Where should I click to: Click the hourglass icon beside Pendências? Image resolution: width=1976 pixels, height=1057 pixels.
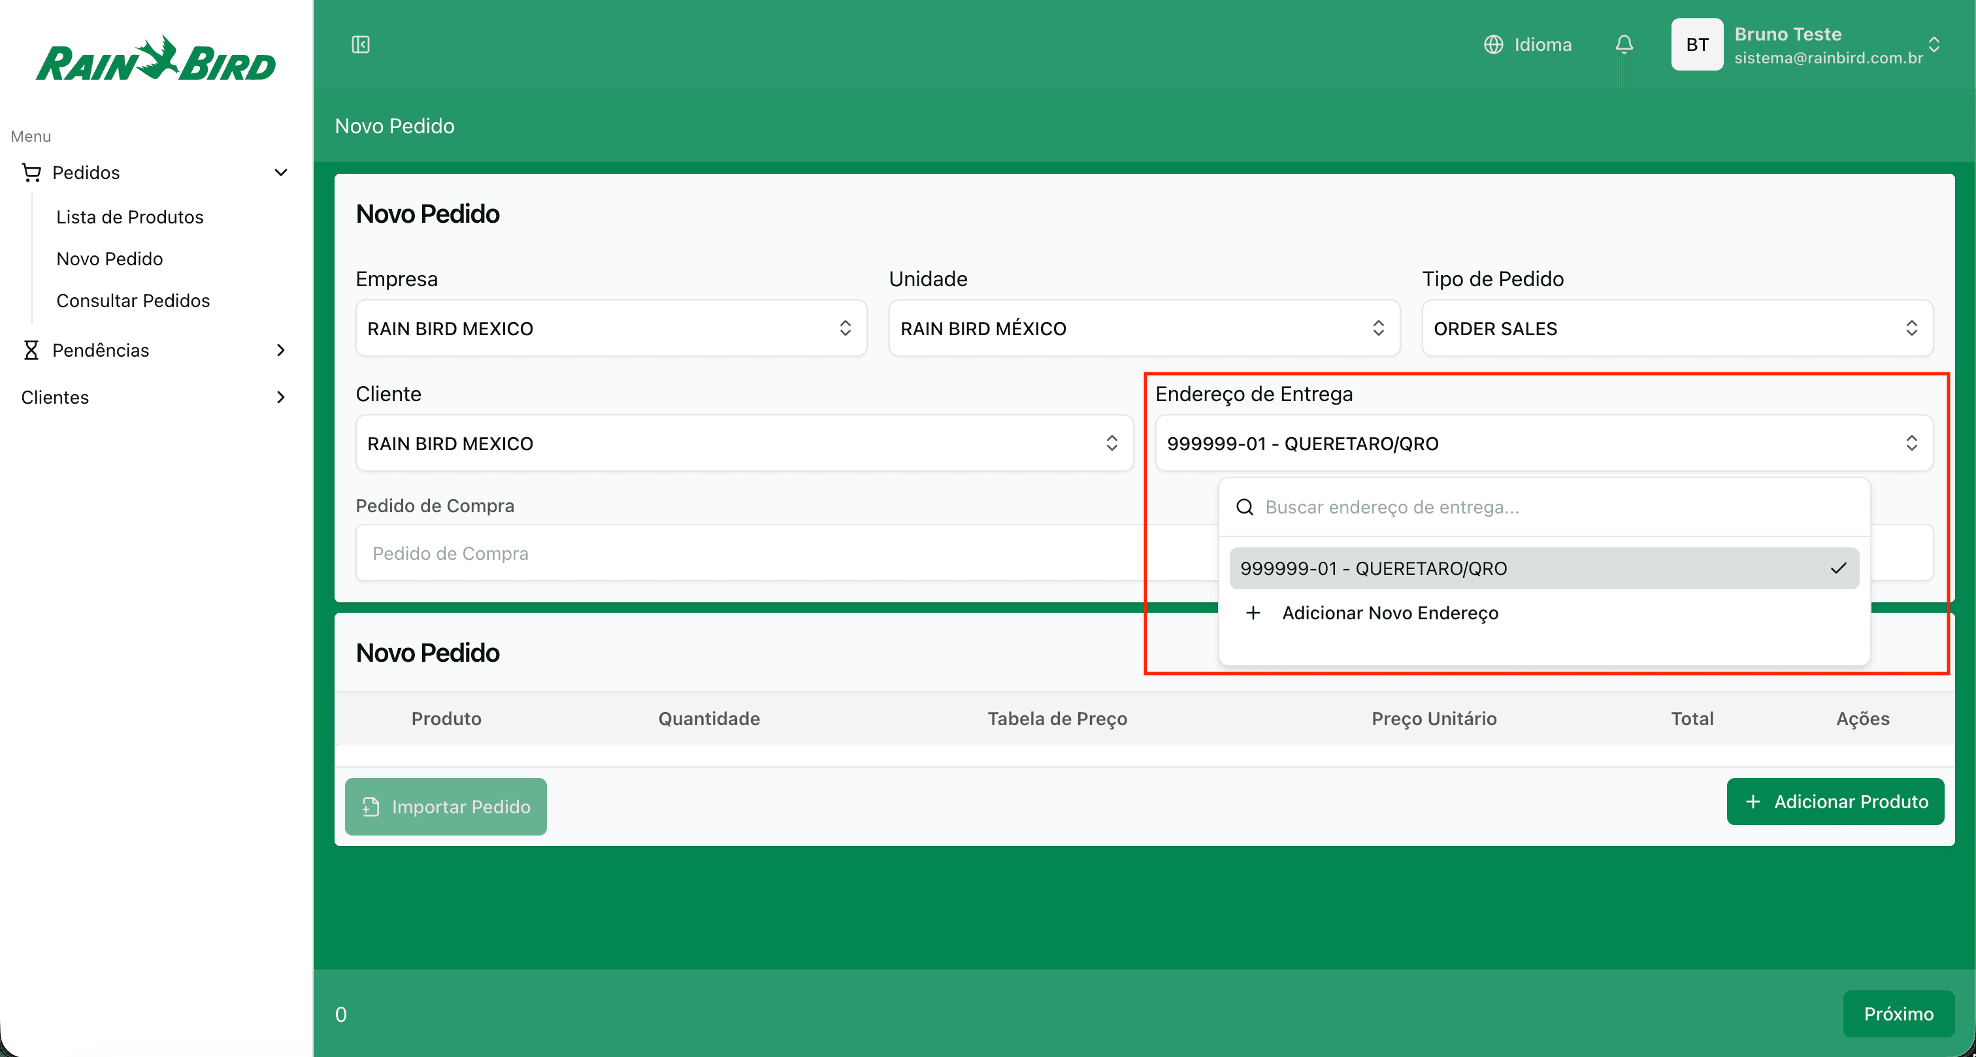pos(31,350)
